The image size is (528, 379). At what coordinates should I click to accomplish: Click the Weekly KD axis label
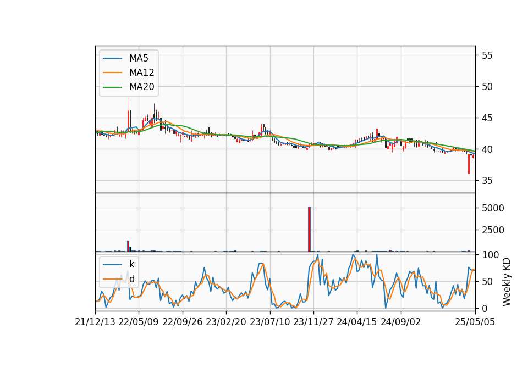tap(507, 282)
